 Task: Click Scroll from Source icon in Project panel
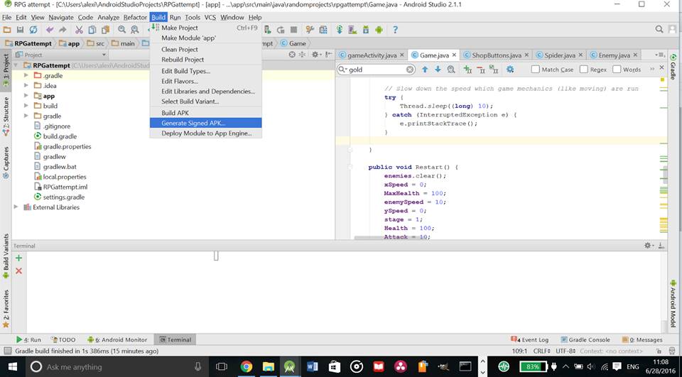pos(292,55)
